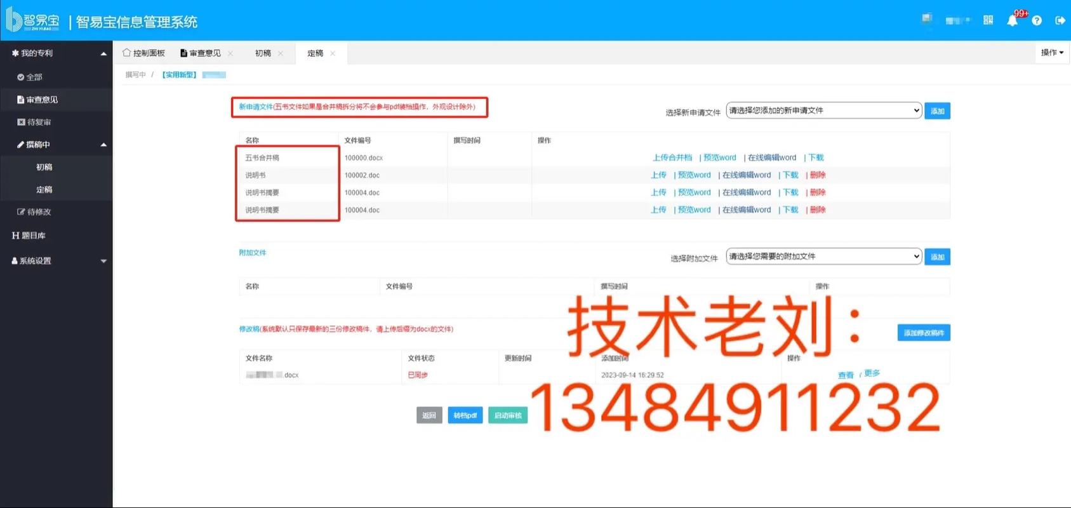1071x508 pixels.
Task: Close the 定稿 tab
Action: click(333, 53)
